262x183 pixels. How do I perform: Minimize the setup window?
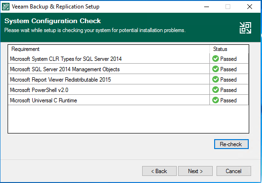(x=207, y=7)
